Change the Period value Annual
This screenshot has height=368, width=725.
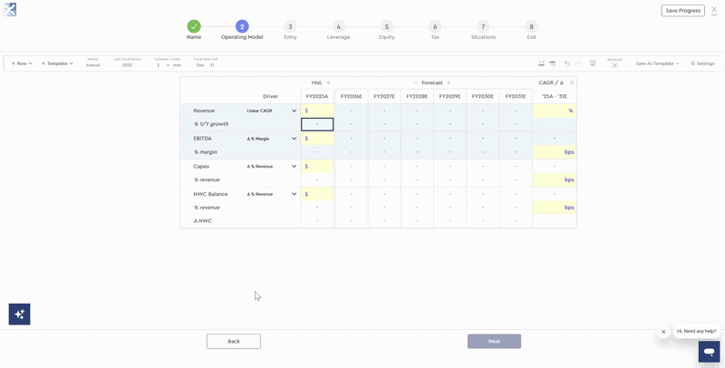tap(93, 65)
